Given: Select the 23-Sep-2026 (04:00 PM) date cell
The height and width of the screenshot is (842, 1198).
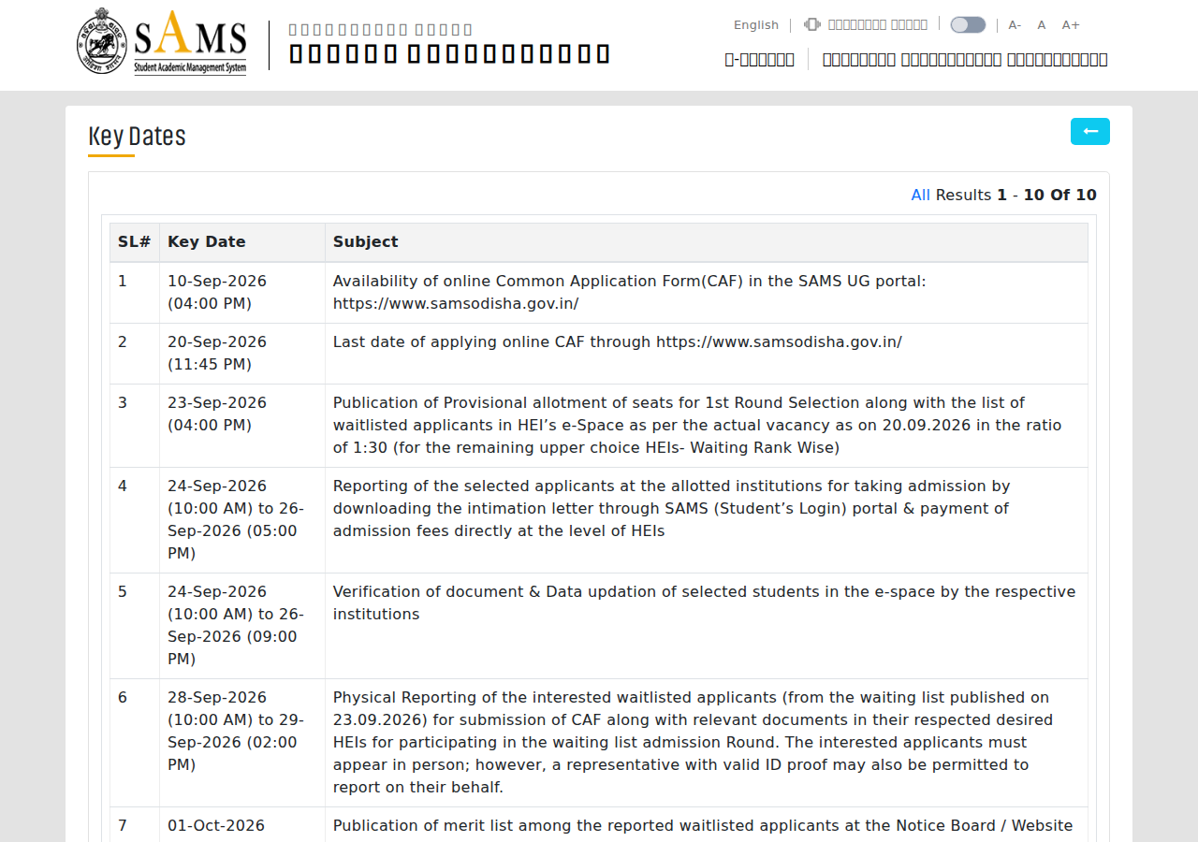Looking at the screenshot, I should point(242,426).
